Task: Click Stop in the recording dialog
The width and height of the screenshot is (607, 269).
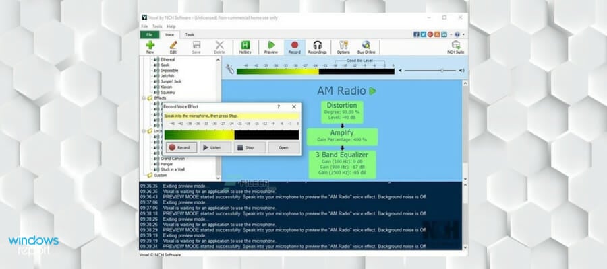Action: coord(250,147)
